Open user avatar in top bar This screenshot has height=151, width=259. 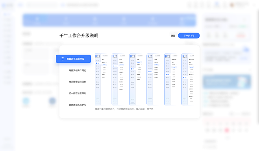232,5
